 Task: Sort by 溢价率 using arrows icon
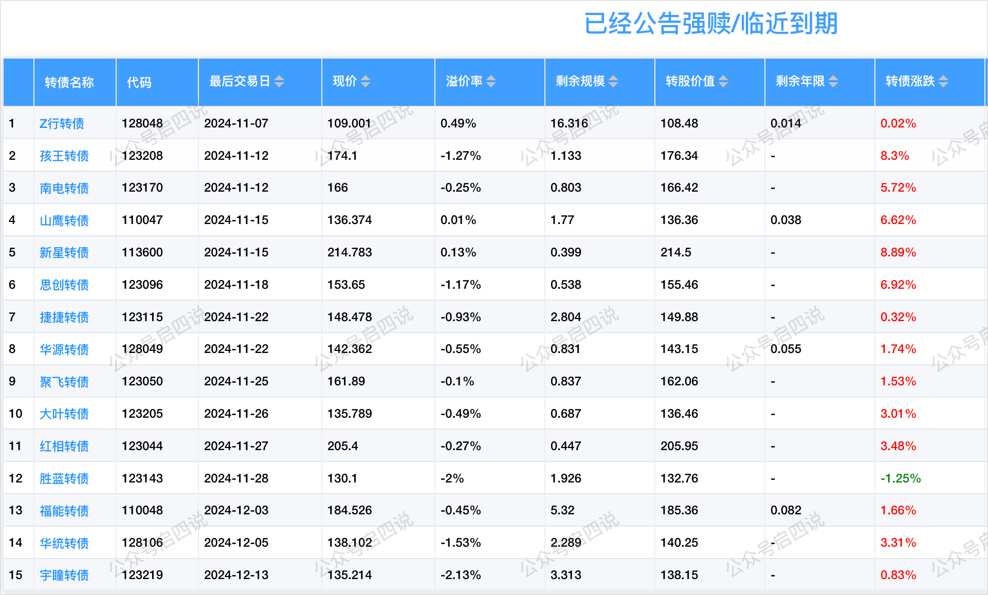coord(490,81)
